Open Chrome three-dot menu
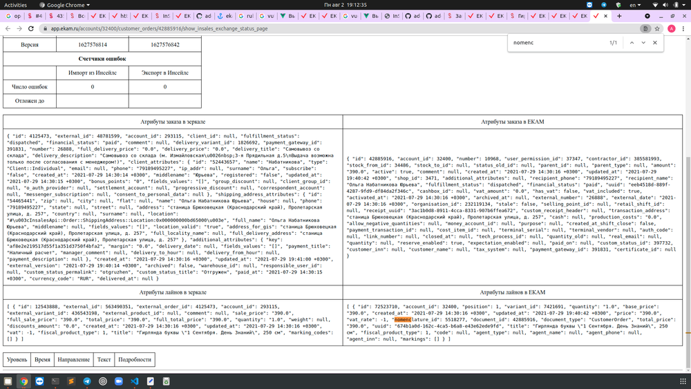Viewport: 691px width, 389px height. [683, 29]
